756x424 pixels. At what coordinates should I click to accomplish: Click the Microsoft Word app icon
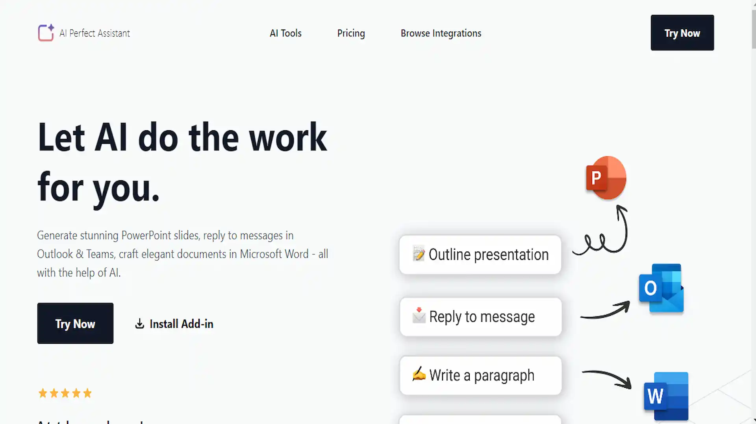pos(666,396)
